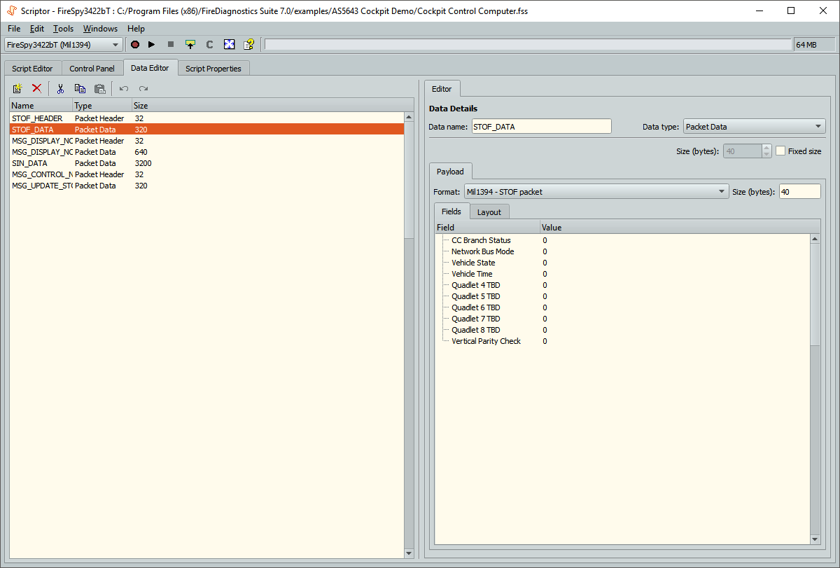Click the 64 MB memory indicator
The width and height of the screenshot is (840, 568).
[814, 45]
